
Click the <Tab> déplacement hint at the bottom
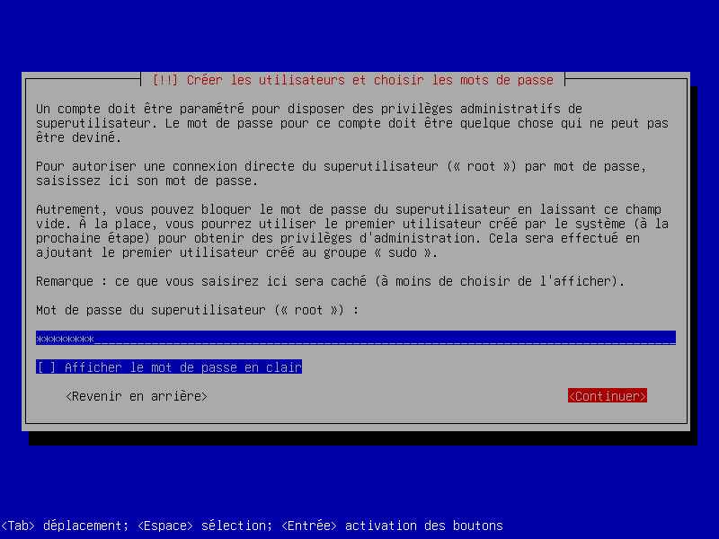pyautogui.click(x=65, y=526)
